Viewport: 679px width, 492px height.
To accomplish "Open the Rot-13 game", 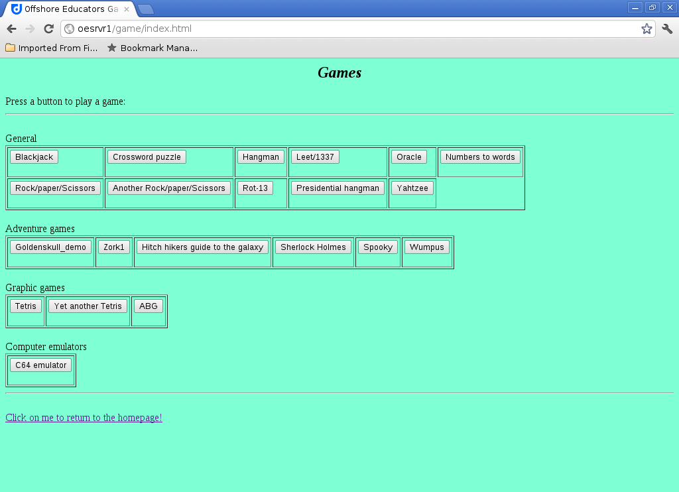I will (x=255, y=188).
